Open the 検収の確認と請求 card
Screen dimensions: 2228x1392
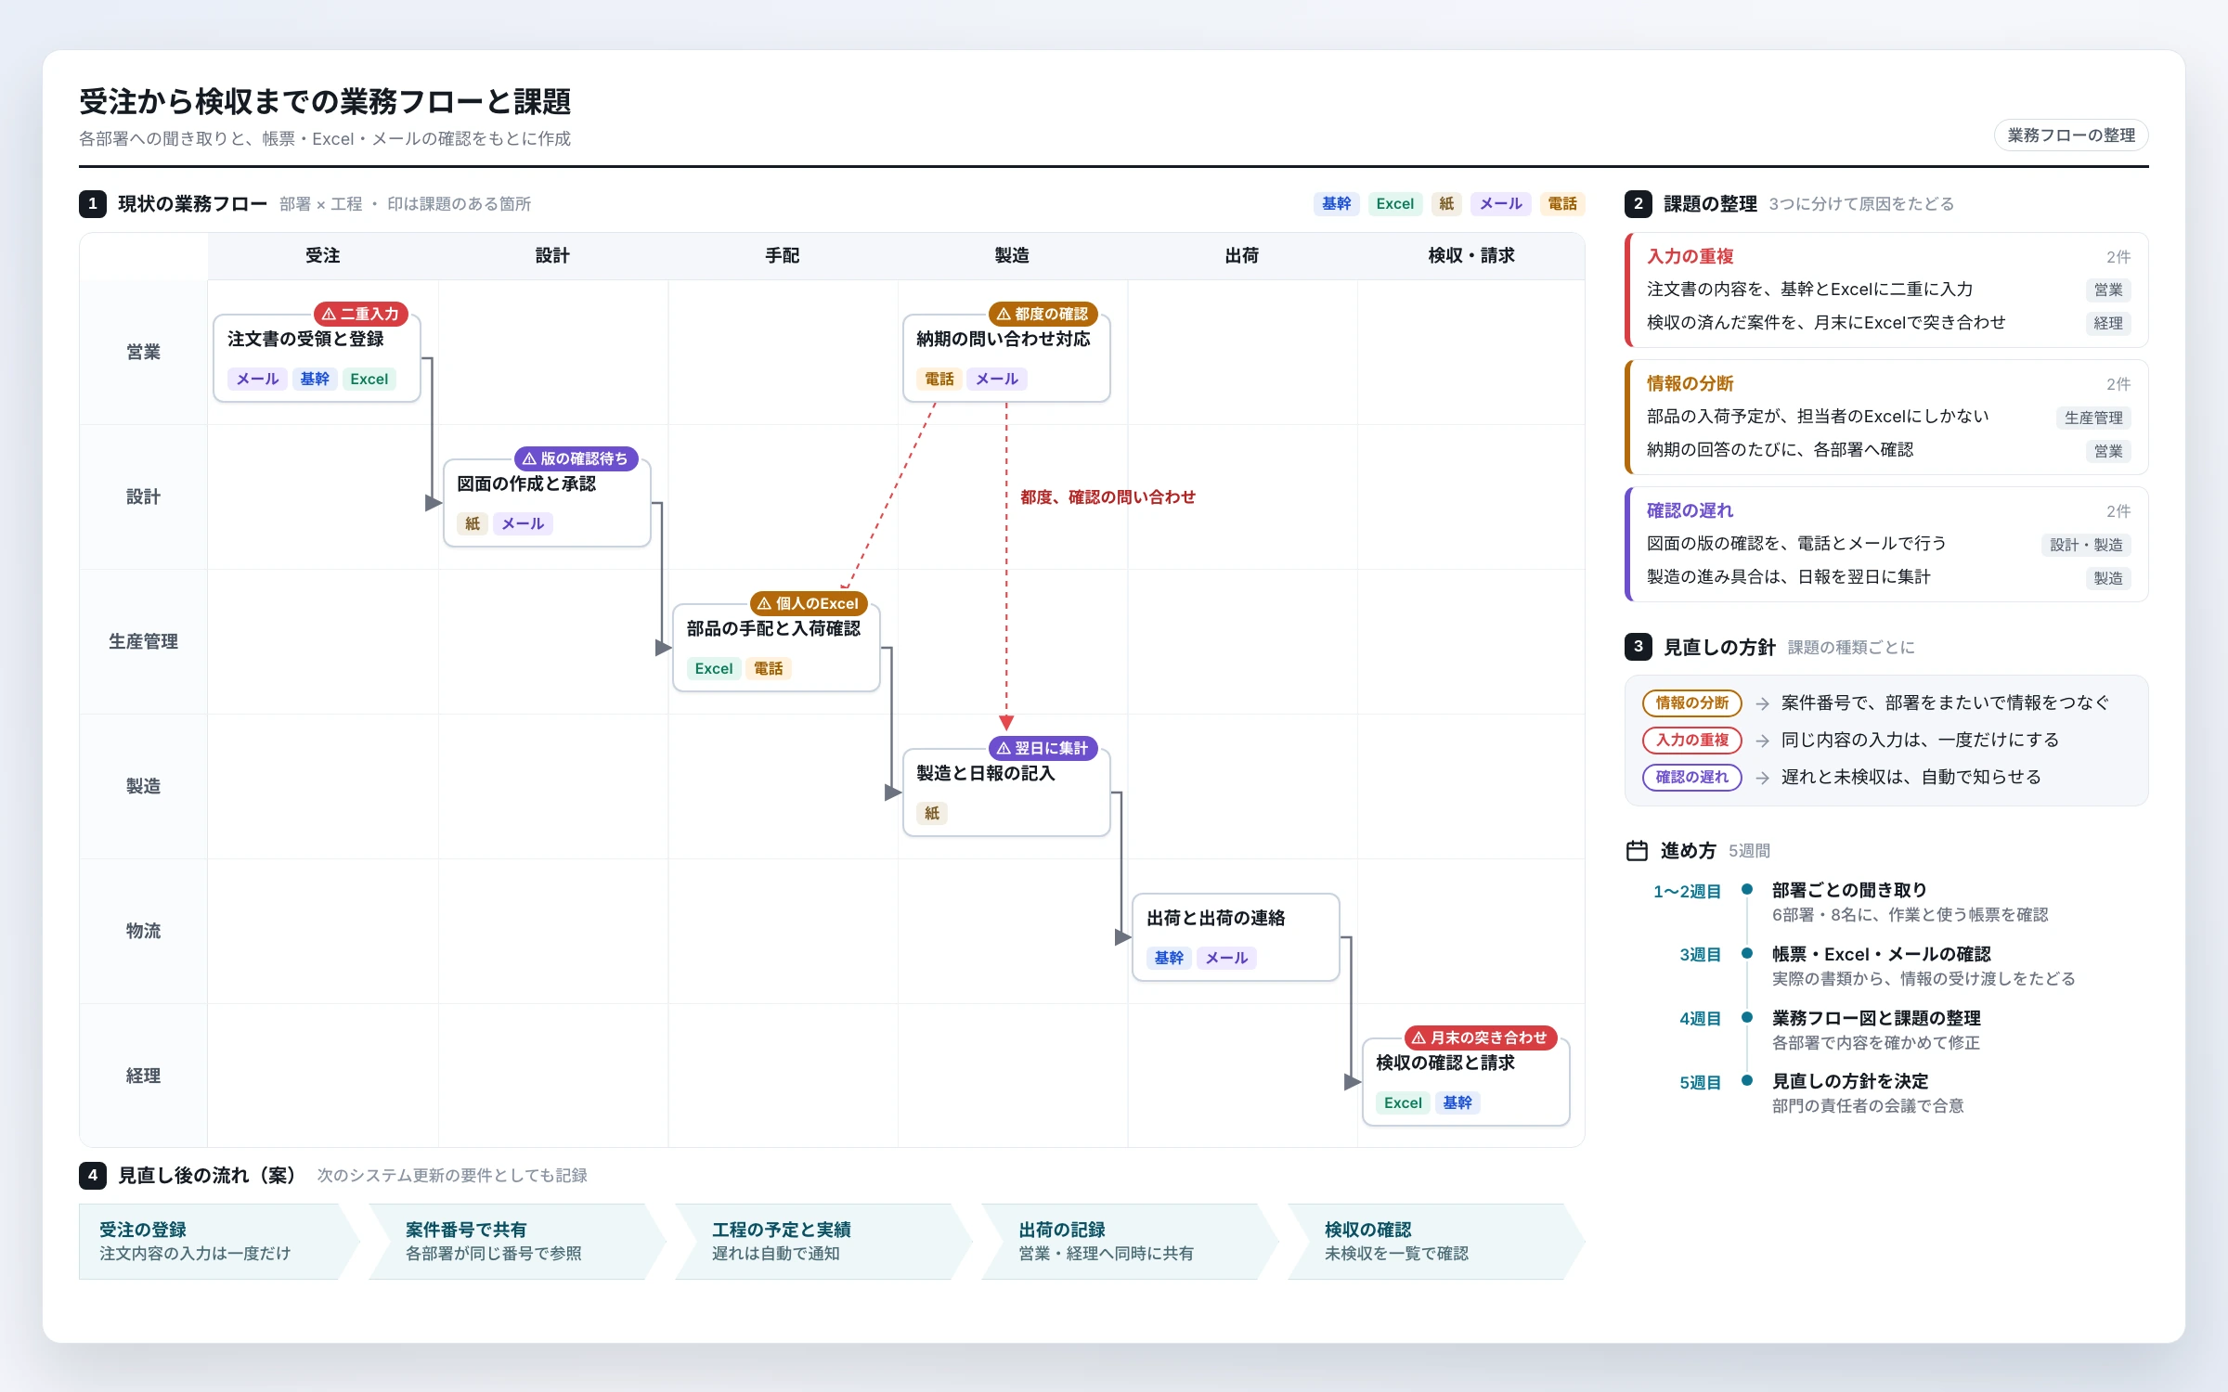point(1466,1082)
